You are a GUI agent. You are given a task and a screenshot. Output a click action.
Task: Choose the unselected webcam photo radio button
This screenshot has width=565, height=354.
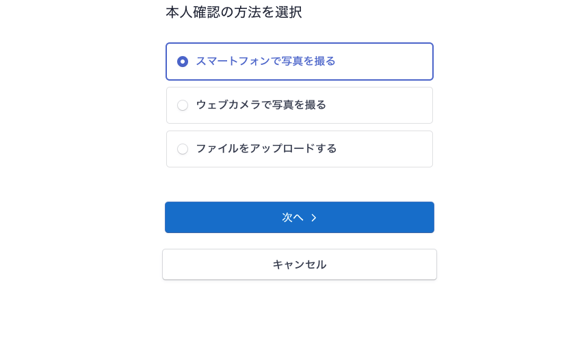point(183,105)
